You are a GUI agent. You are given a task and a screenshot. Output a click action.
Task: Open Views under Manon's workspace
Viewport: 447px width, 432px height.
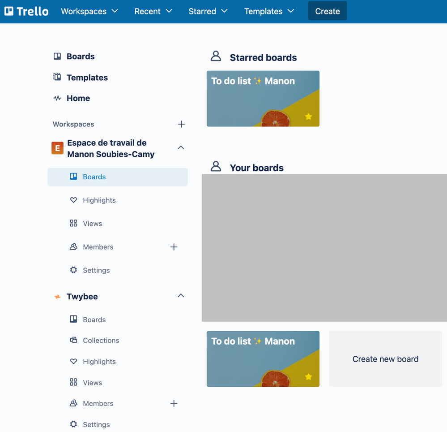pos(92,224)
